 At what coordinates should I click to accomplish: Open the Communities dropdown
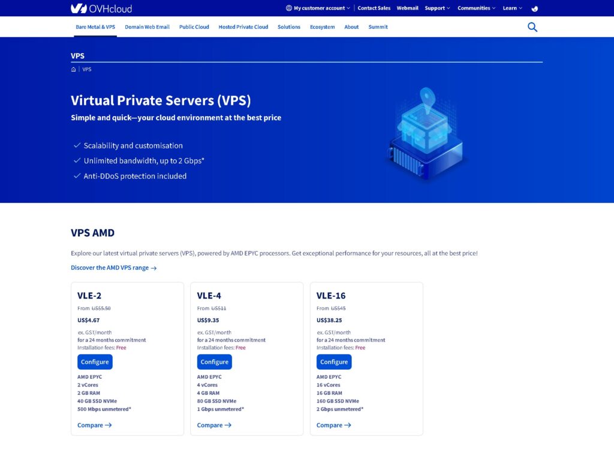tap(477, 8)
